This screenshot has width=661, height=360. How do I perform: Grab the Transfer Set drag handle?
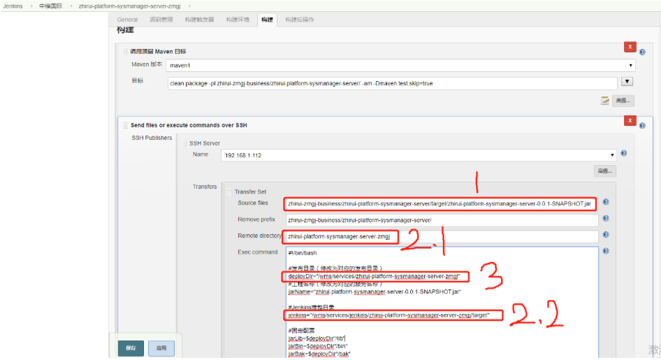(x=229, y=192)
